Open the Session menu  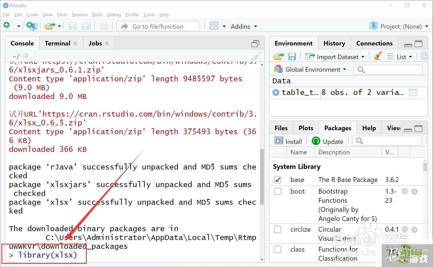[x=80, y=15]
